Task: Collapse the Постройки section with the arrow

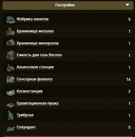Action: [127, 5]
